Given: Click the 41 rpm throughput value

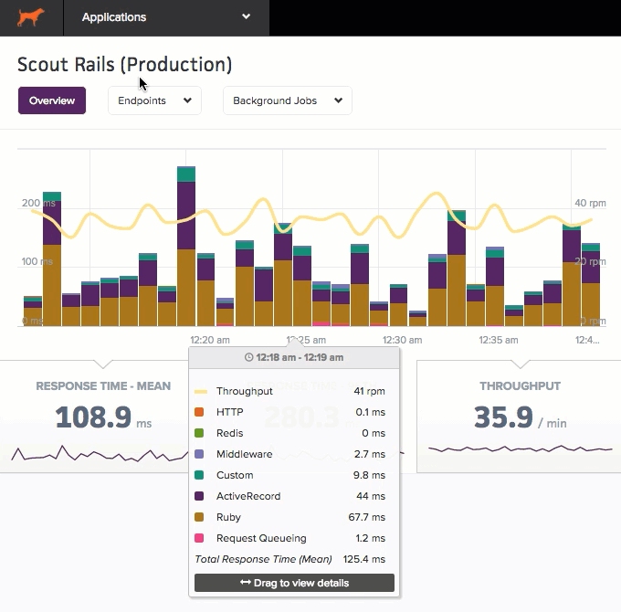Looking at the screenshot, I should tap(370, 391).
